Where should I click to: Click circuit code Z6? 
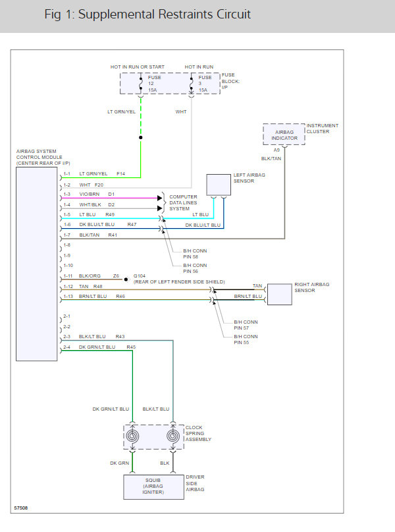coord(116,276)
